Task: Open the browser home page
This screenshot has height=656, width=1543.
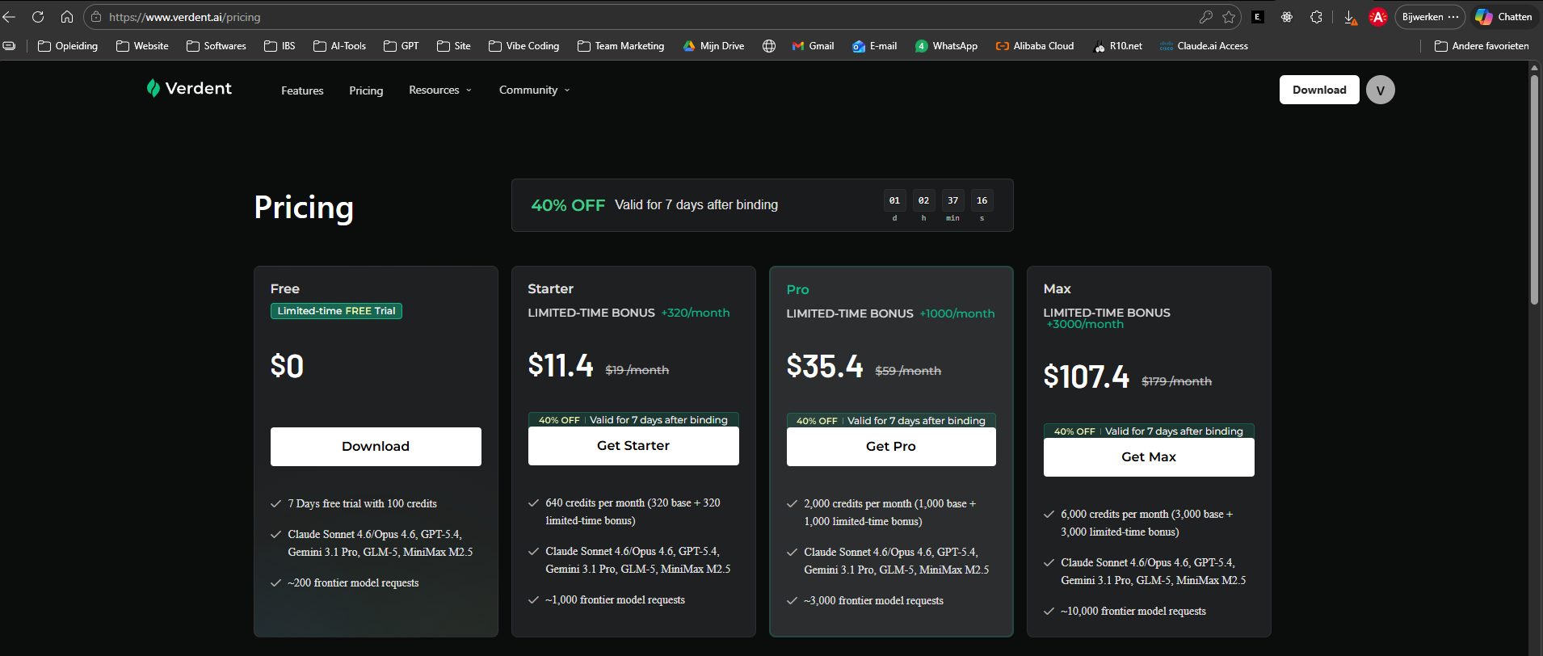Action: point(67,17)
